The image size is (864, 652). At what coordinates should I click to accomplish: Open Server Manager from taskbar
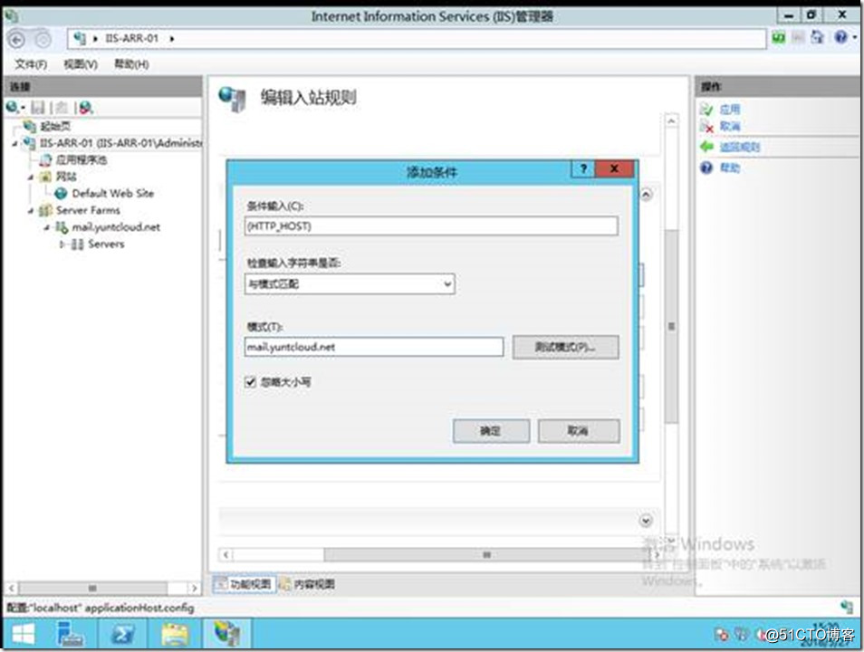point(70,634)
